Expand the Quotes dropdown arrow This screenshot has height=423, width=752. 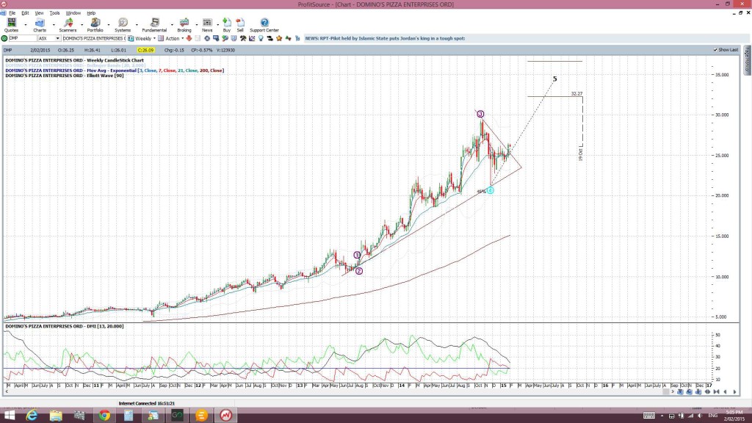point(26,24)
